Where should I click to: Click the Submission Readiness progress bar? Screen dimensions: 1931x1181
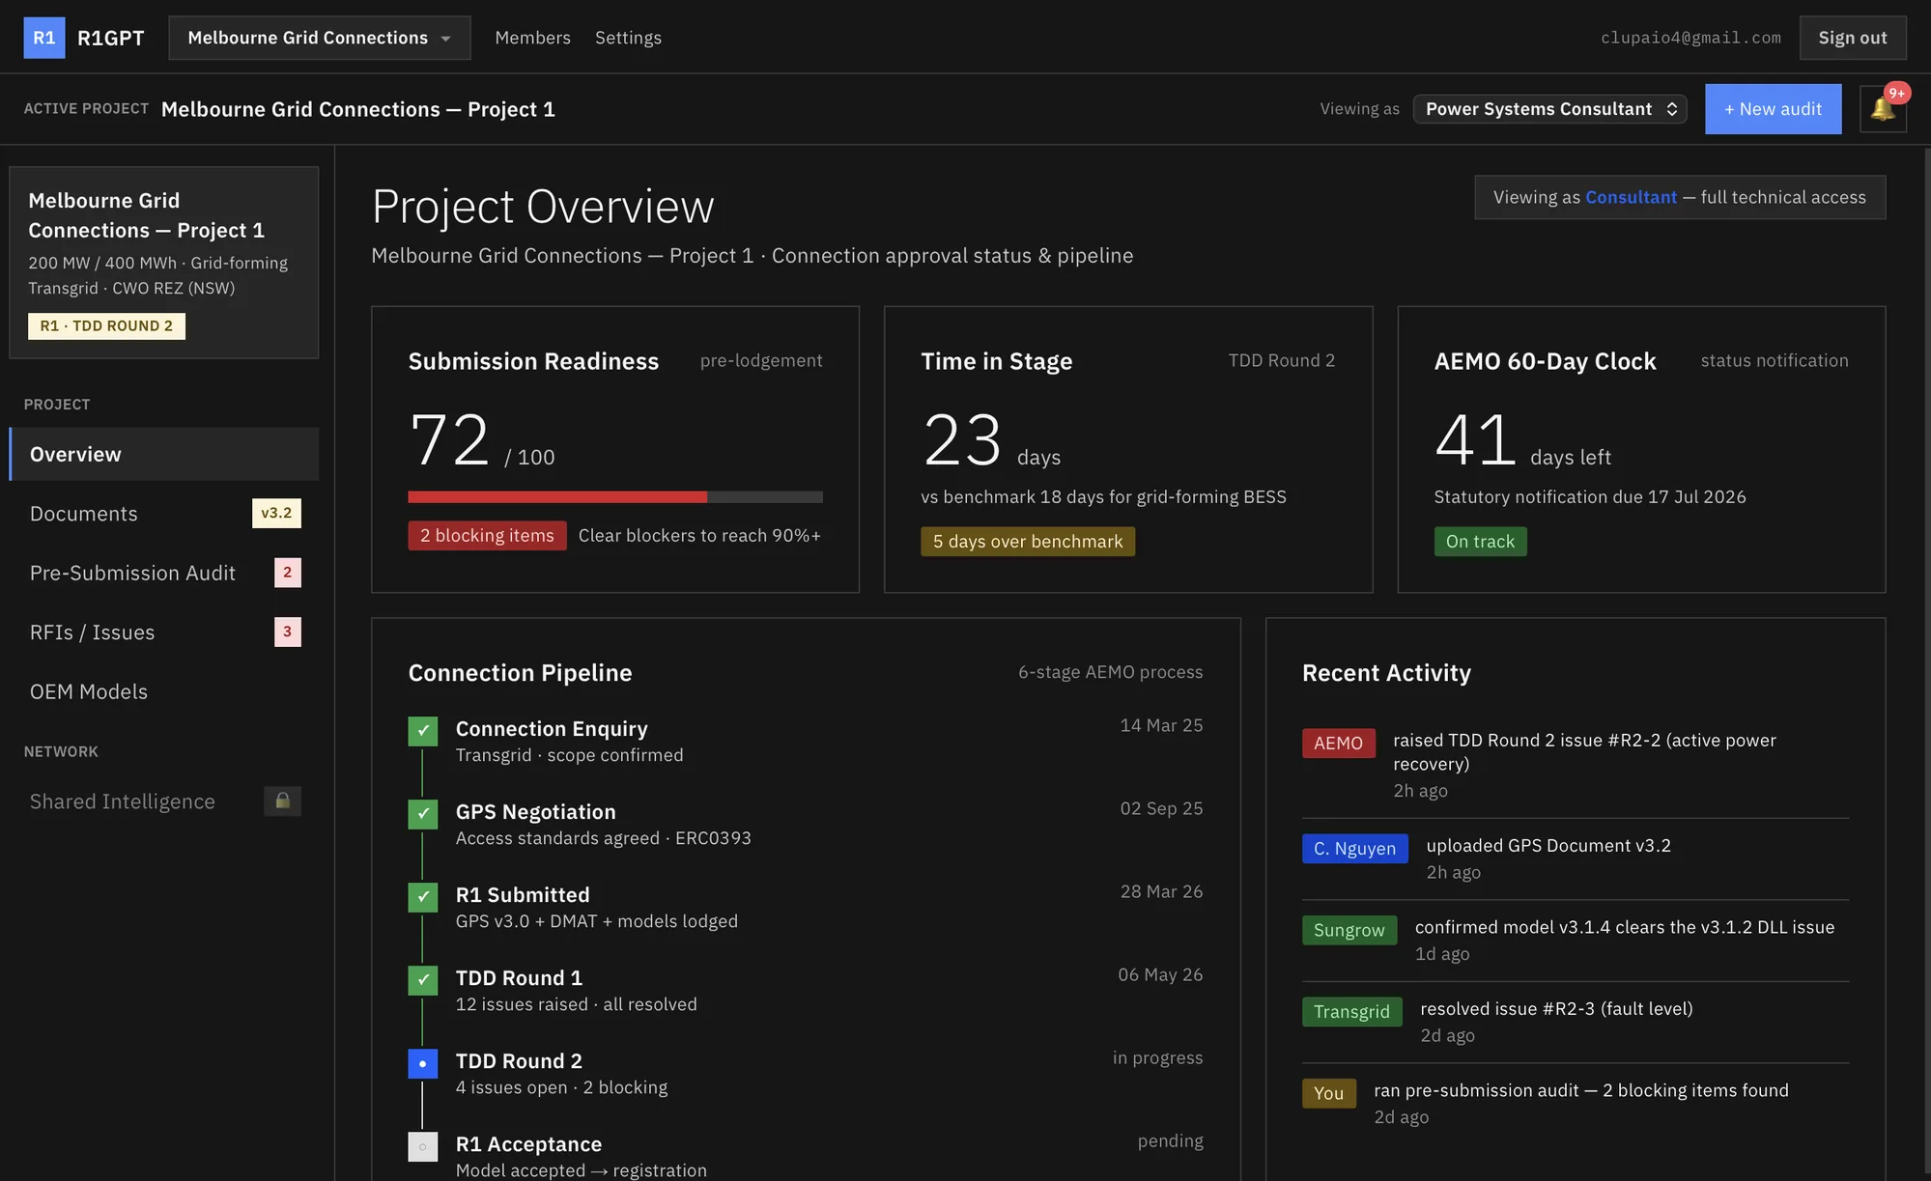[615, 497]
